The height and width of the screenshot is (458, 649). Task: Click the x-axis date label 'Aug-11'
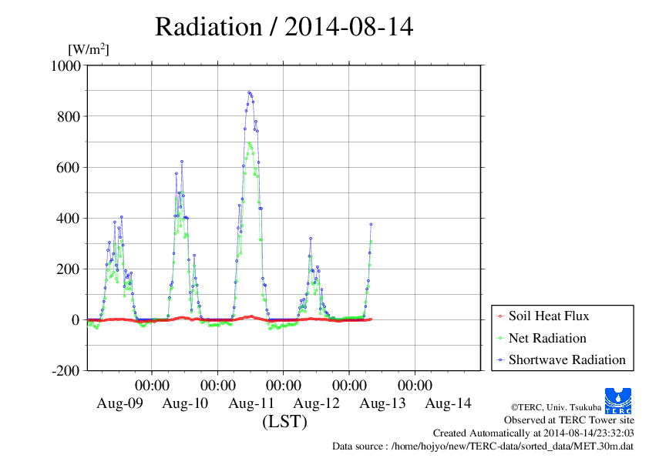click(251, 403)
